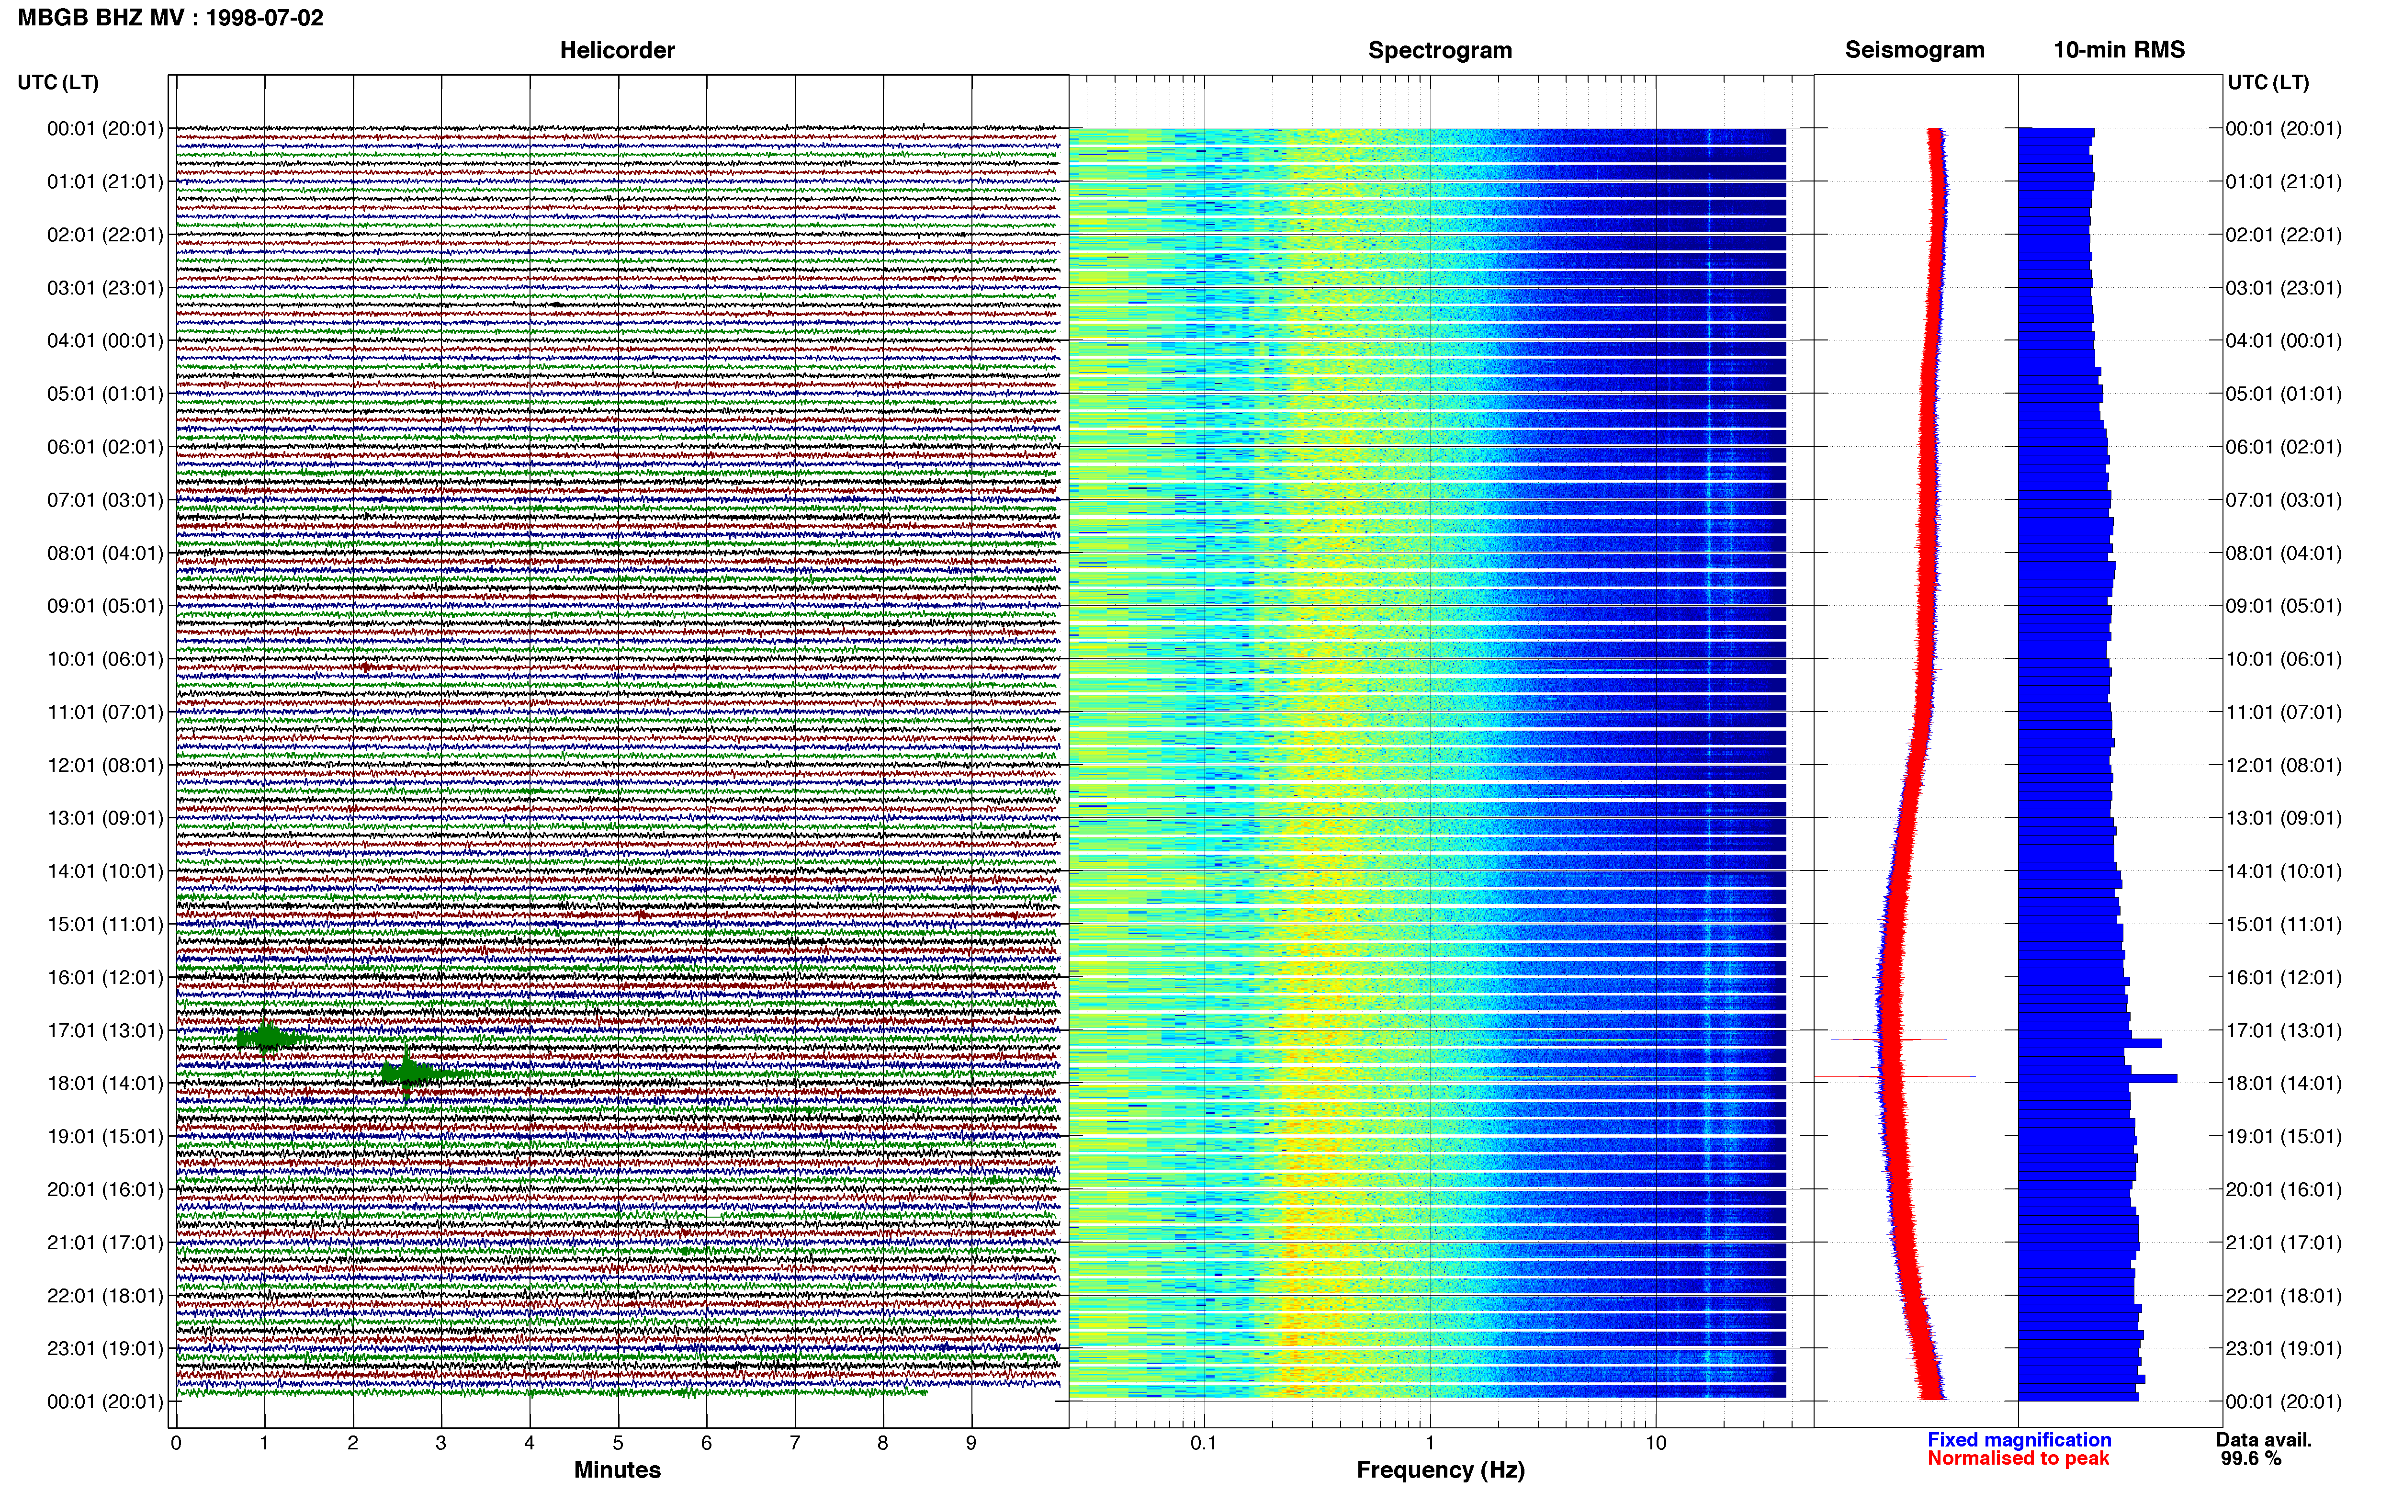
Task: Click the 5 tick on Minutes axis
Action: (618, 1442)
